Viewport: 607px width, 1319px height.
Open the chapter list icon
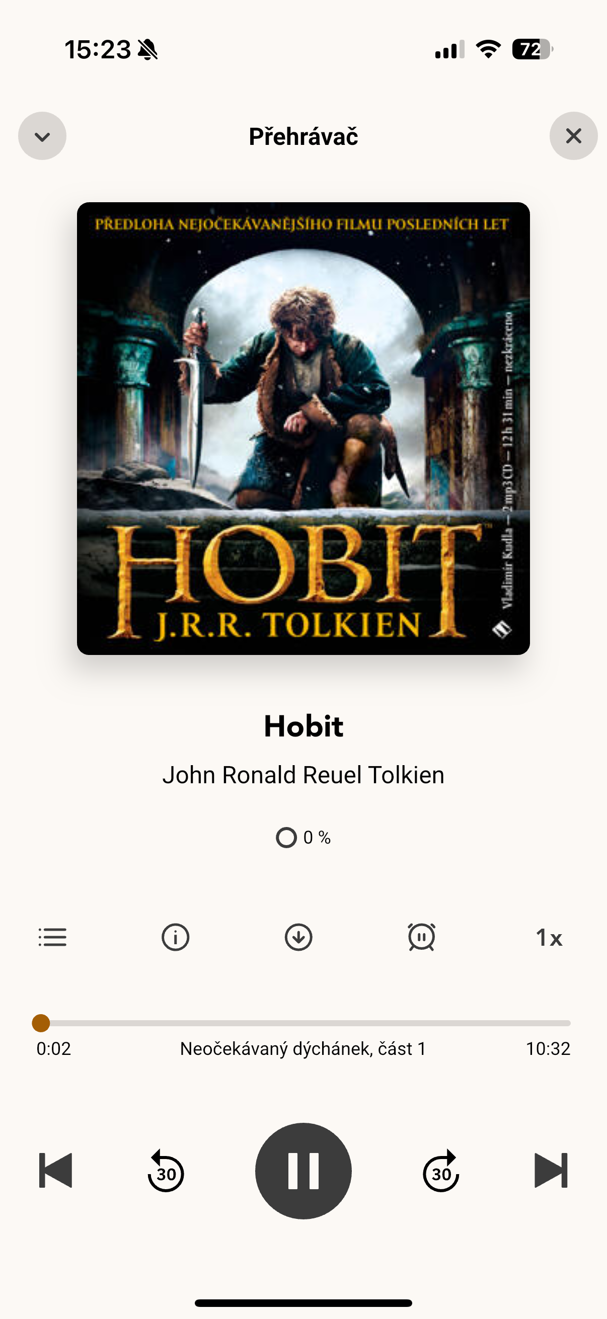pyautogui.click(x=52, y=937)
